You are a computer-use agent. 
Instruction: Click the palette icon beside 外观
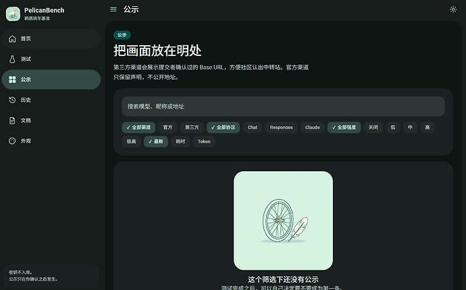[x=12, y=141]
